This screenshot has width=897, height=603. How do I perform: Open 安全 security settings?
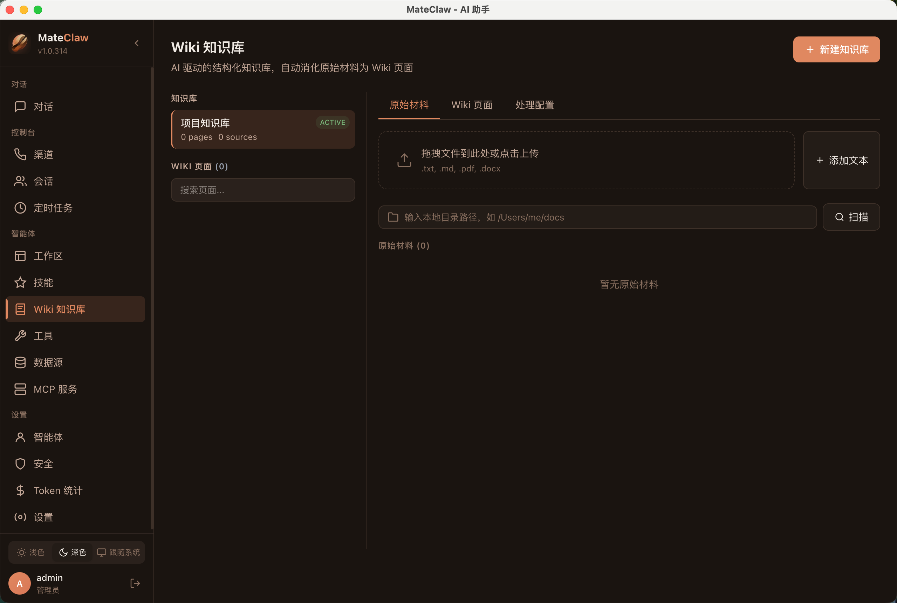tap(43, 464)
